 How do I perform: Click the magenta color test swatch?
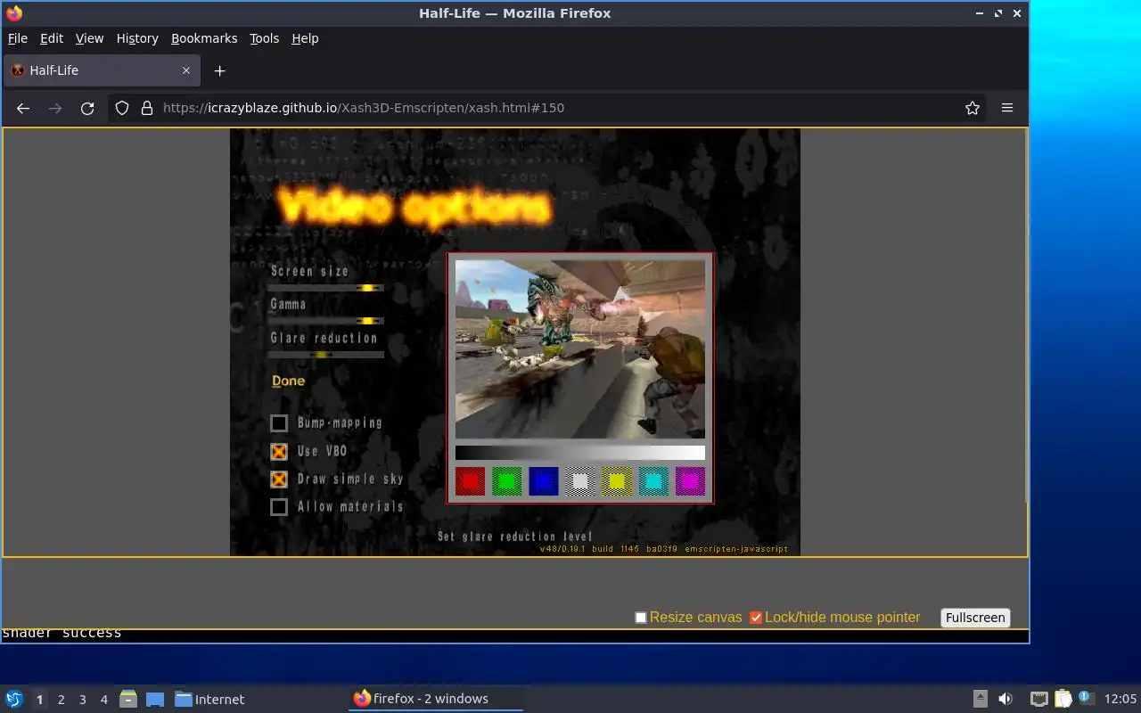coord(690,481)
